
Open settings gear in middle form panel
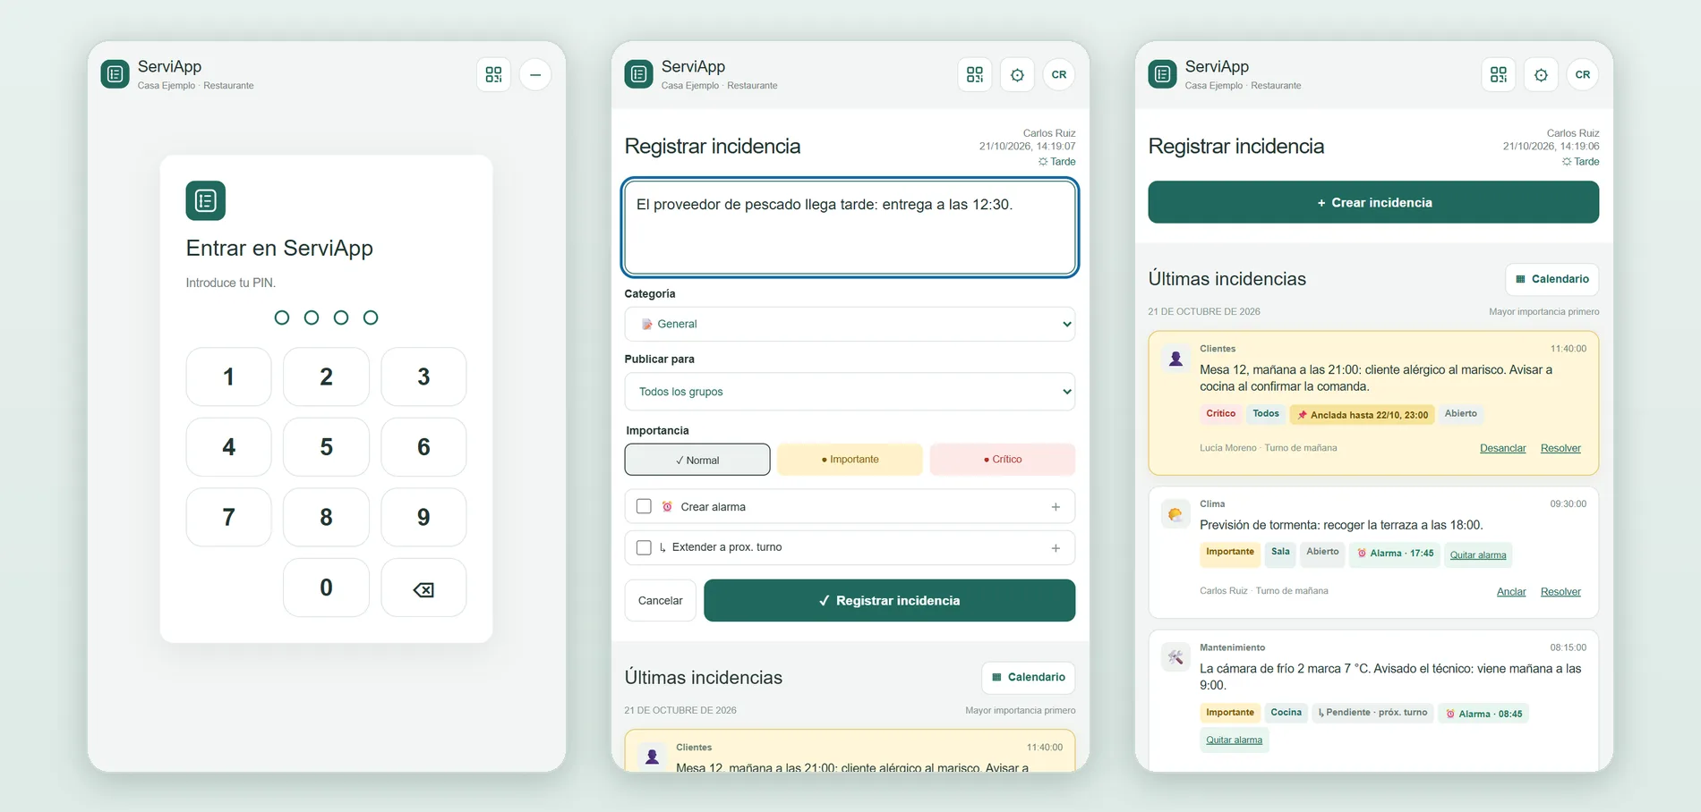[1017, 74]
